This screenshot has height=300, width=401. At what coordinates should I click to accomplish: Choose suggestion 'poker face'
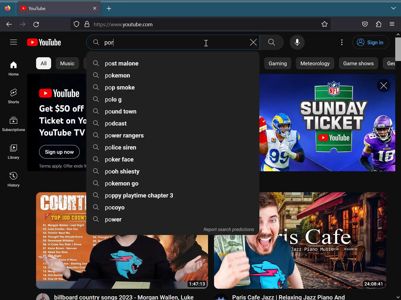[x=173, y=159]
